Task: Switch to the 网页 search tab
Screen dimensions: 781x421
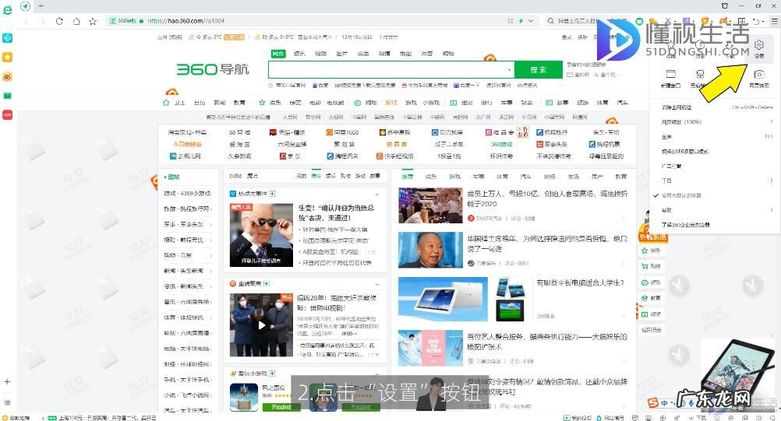Action: [x=278, y=54]
